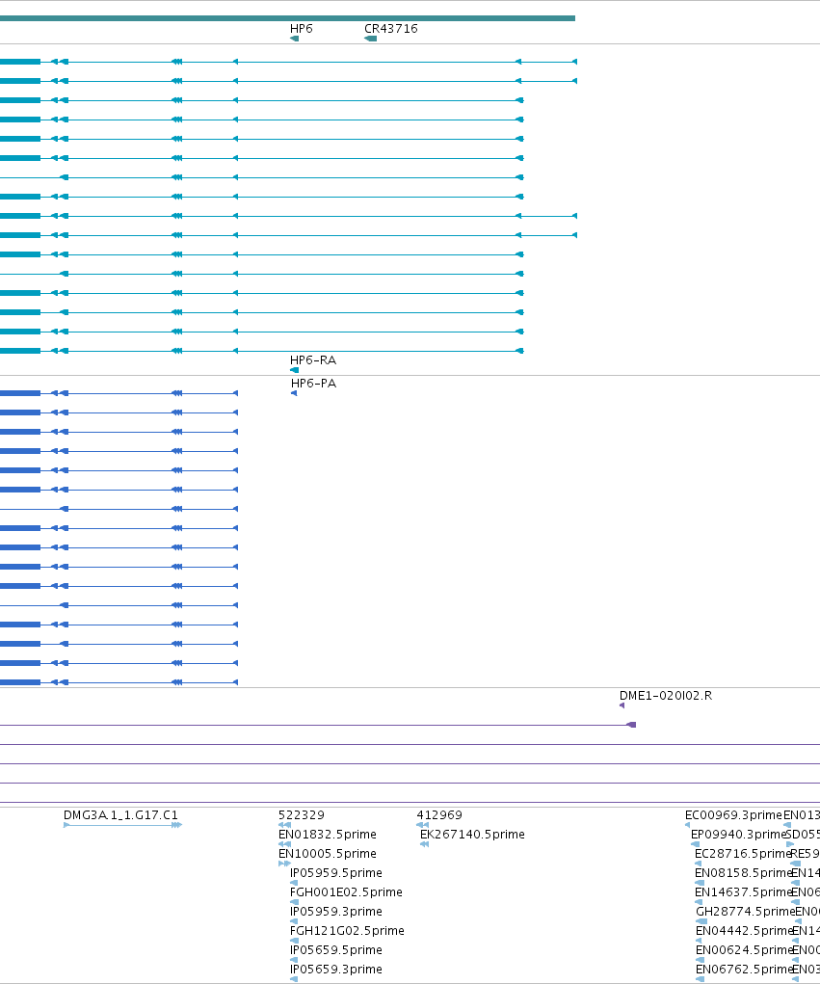Click the FGH001E02.5prime EST label
820x984 pixels.
pos(346,891)
